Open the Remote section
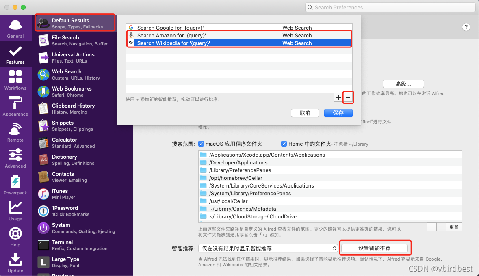Viewport: 479px width, 276px height. [x=15, y=132]
